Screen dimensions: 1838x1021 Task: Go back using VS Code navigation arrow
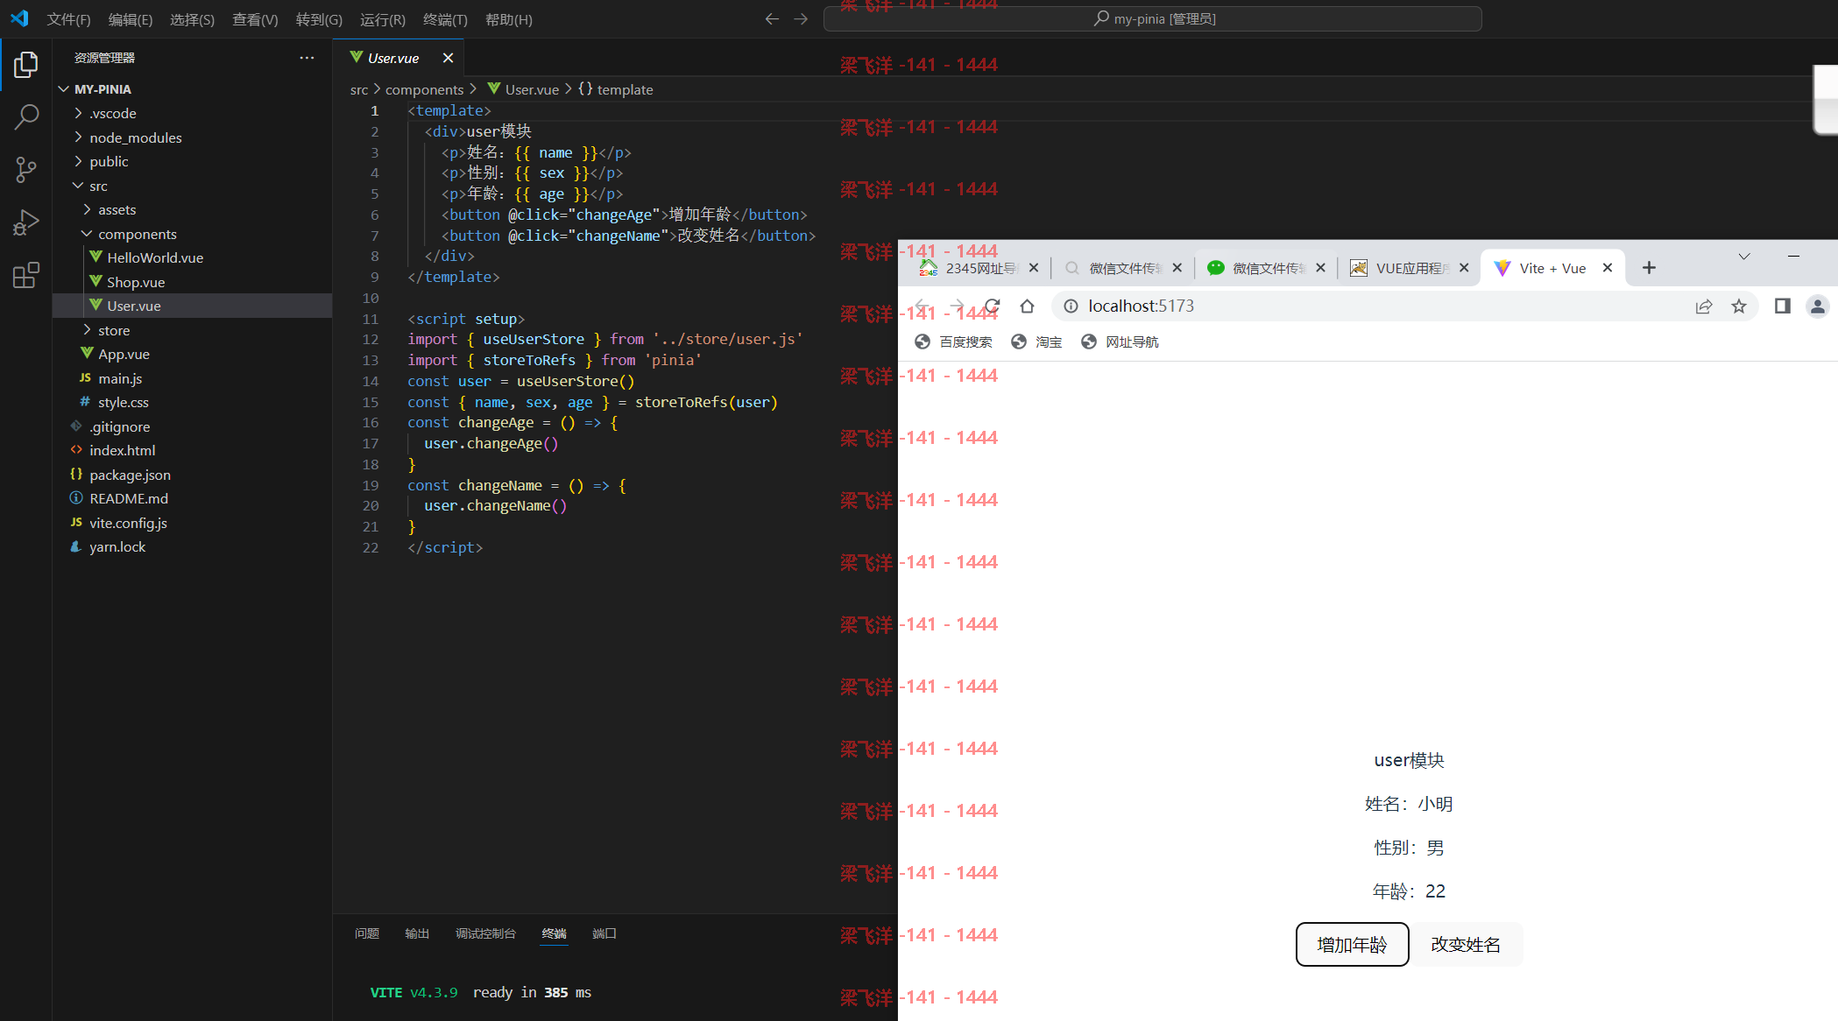772,18
